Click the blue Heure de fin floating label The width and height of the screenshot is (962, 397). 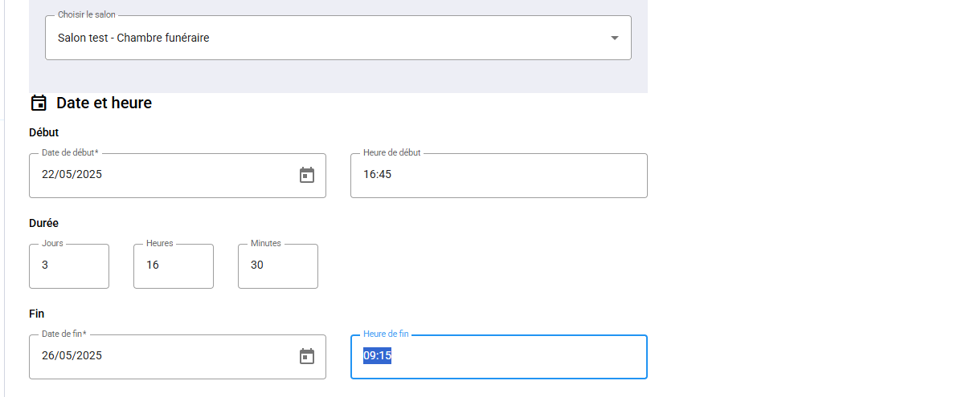pos(386,334)
